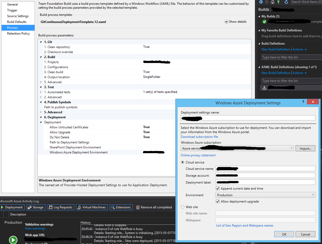Expand the 1. Automated tests row

coord(41,92)
